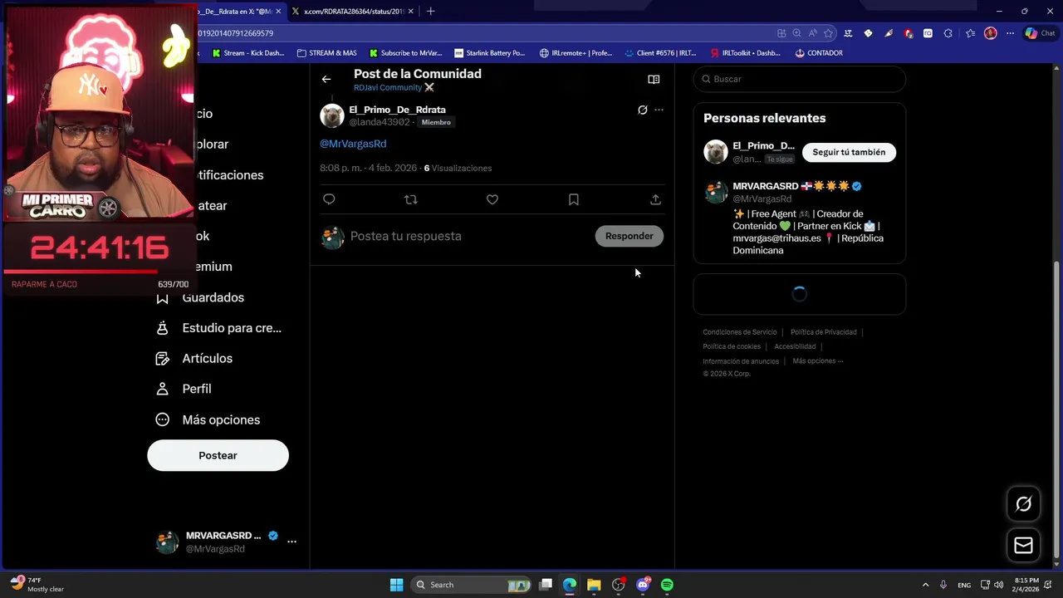
Task: Click Condiciones de Servicio footer link
Action: click(x=740, y=332)
